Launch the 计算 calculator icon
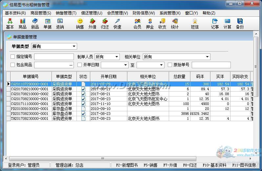The width and height of the screenshot is (262, 171). [x=227, y=24]
